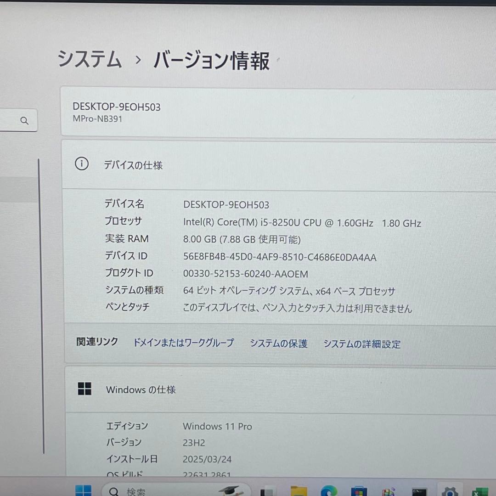Click the インストール日 label
Screen dimensions: 496x496
click(132, 459)
